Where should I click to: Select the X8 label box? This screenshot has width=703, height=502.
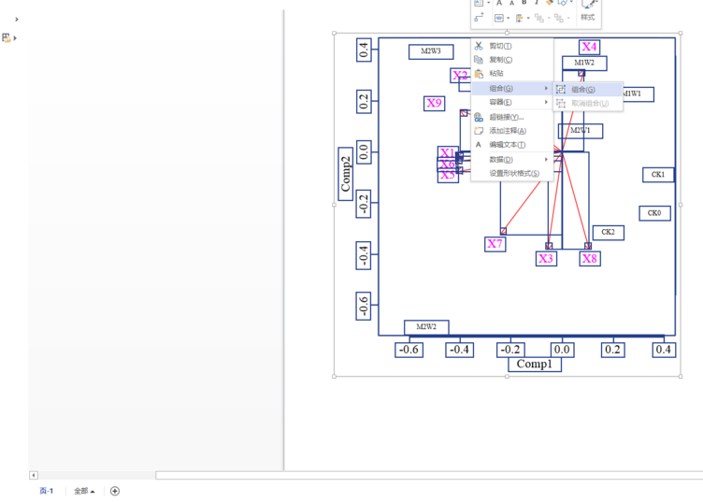[590, 259]
